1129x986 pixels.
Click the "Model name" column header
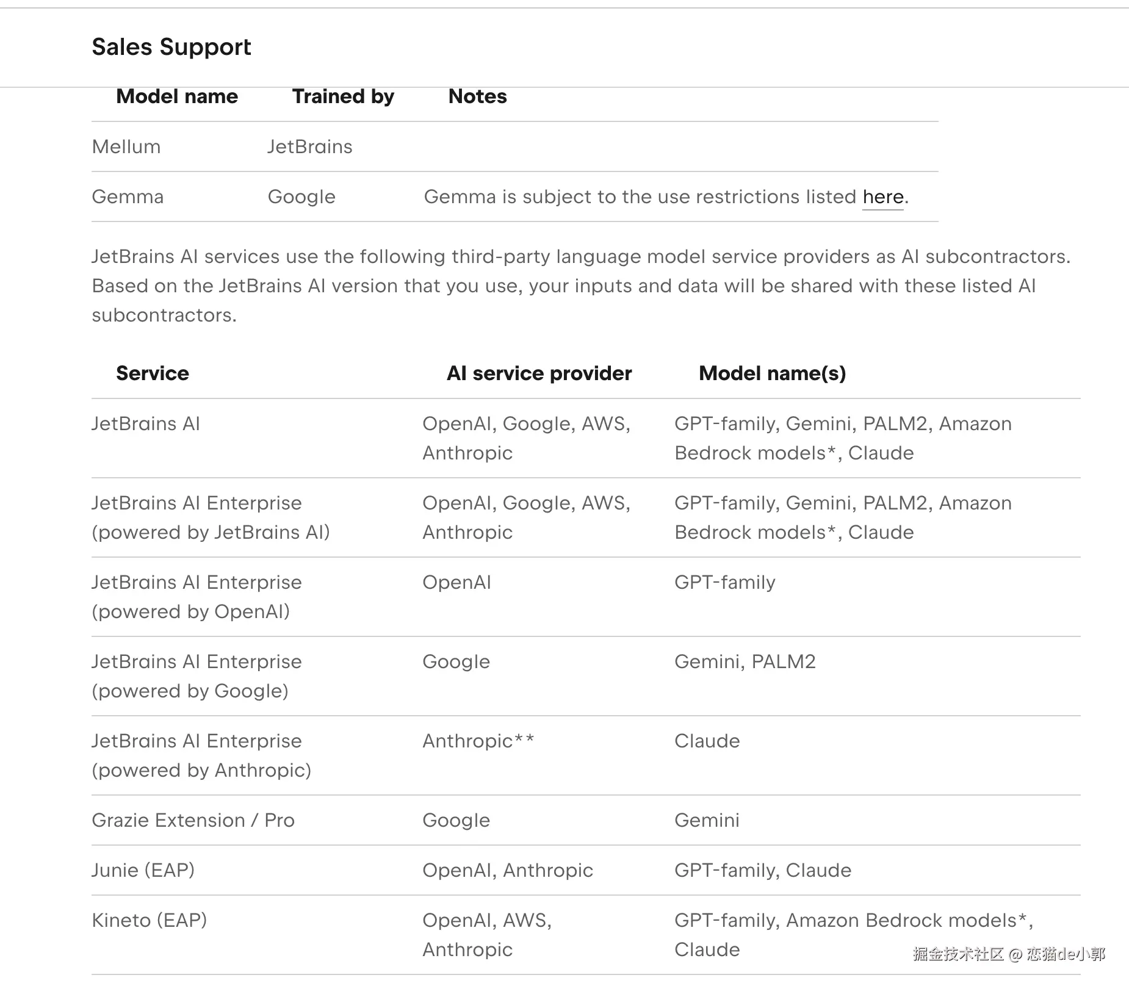point(177,96)
